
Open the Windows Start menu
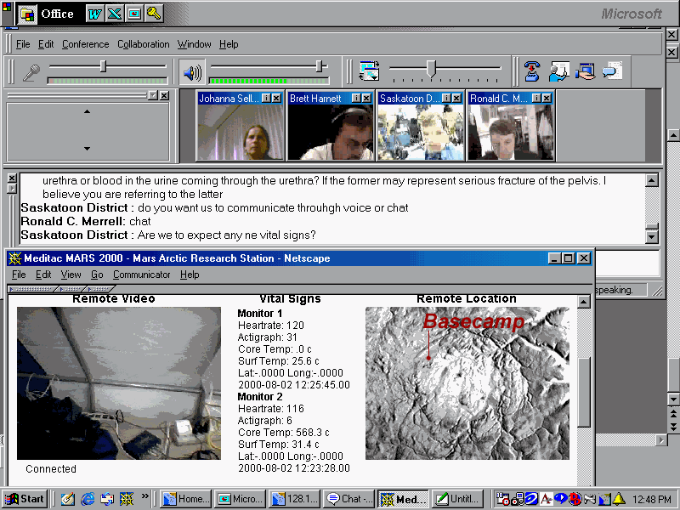point(25,499)
